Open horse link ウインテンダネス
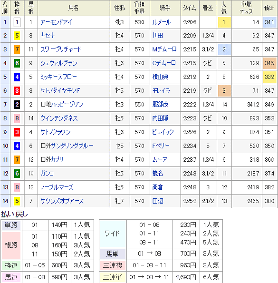 (x=59, y=118)
